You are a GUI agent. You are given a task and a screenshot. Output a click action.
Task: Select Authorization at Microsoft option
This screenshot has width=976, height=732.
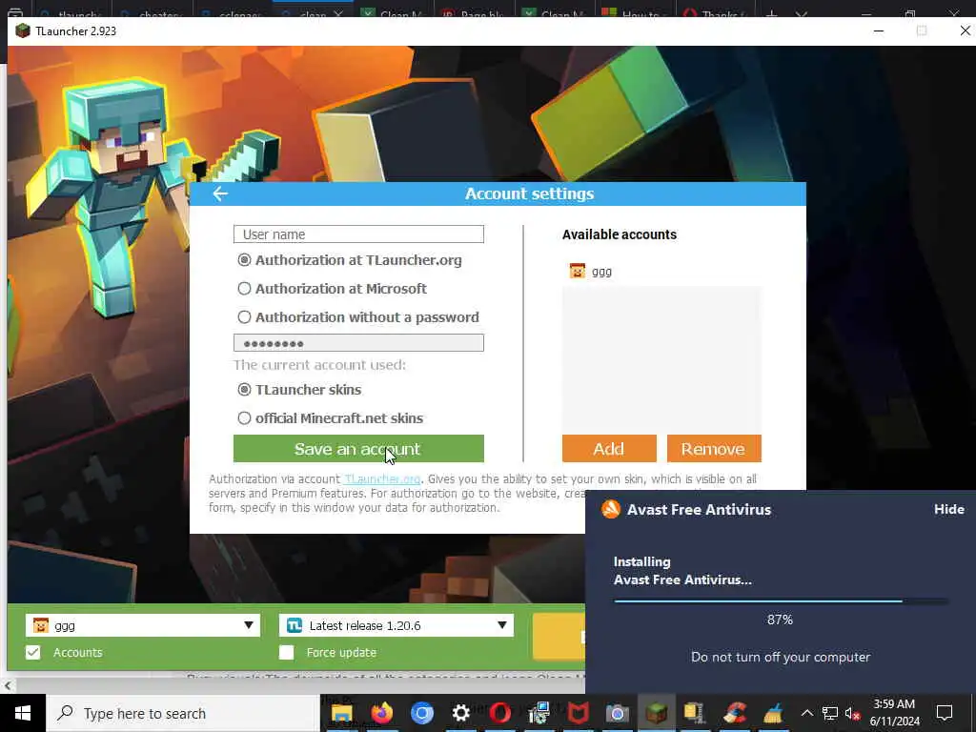[x=245, y=289]
